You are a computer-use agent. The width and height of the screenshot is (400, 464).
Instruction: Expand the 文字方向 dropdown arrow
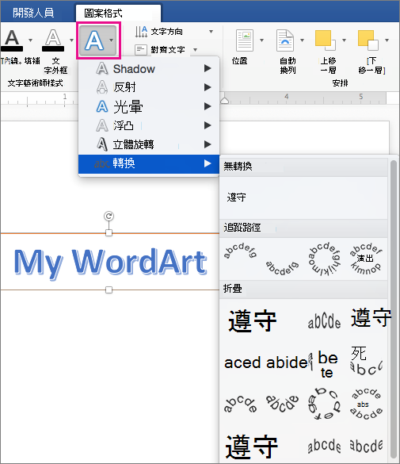(211, 32)
